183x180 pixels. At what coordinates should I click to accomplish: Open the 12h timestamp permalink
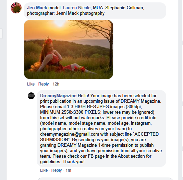[x=56, y=84]
